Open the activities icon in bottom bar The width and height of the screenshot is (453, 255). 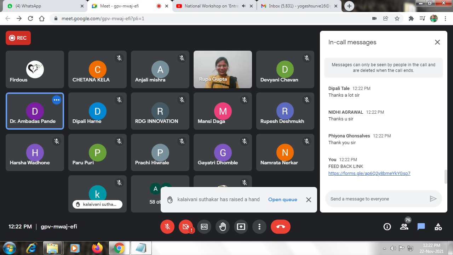click(438, 227)
